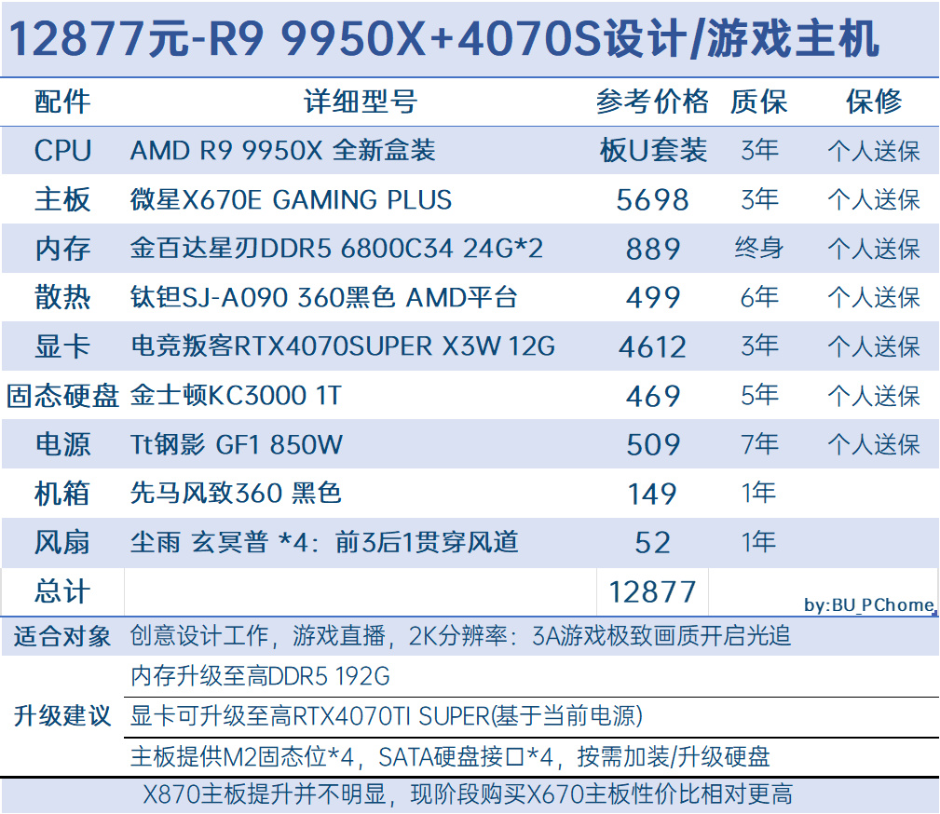Select the '机箱' row label
Viewport: 940px width, 814px height.
click(x=62, y=494)
